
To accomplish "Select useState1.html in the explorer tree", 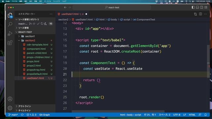I will pyautogui.click(x=35, y=78).
